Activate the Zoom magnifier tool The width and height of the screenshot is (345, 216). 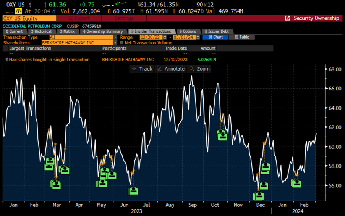pos(199,69)
